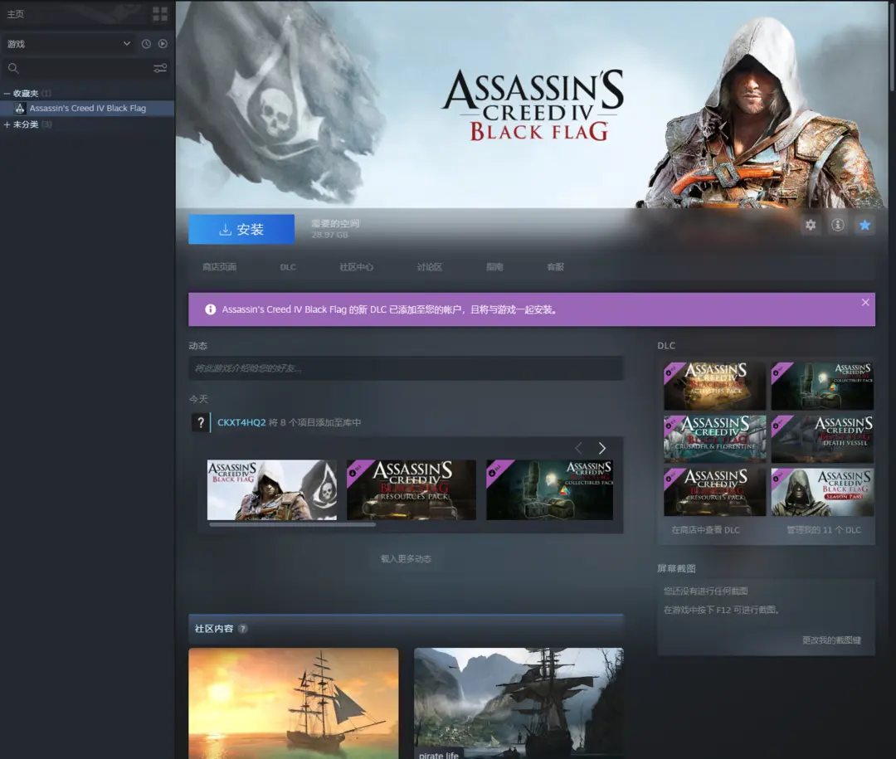Open Collectibles Pack thumbnail in activity feed
The height and width of the screenshot is (759, 896).
550,489
